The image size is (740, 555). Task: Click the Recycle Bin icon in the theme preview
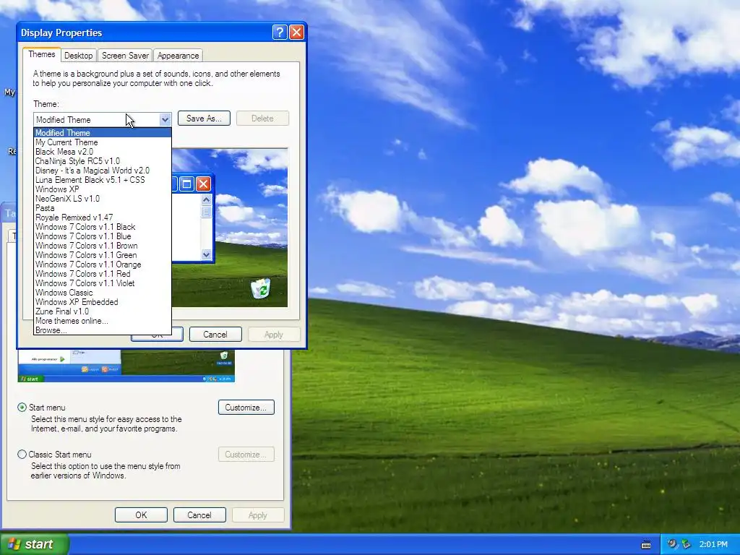pos(260,288)
